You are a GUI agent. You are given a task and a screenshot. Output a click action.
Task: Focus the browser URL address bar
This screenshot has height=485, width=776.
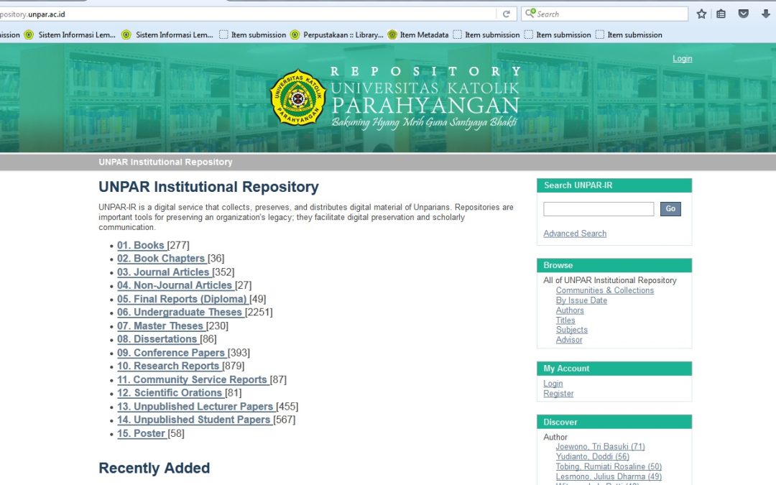[251, 14]
